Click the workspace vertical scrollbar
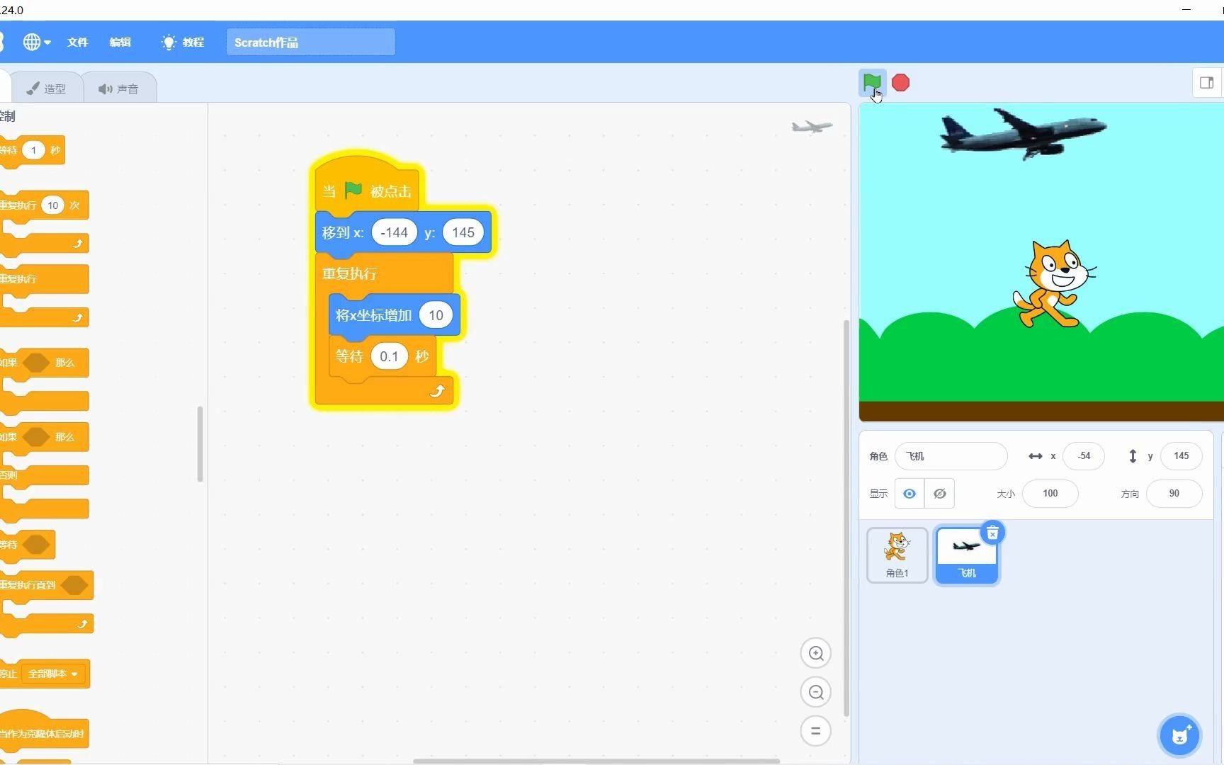The image size is (1224, 765). pyautogui.click(x=846, y=518)
